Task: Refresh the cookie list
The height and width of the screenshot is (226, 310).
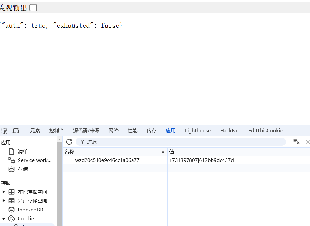Action: [69, 142]
